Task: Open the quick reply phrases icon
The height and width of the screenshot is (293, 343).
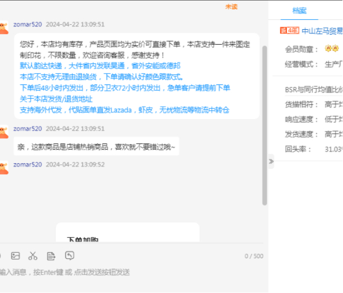Action: pos(51,255)
